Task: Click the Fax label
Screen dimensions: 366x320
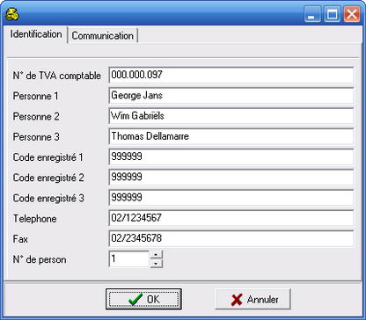Action: (20, 239)
